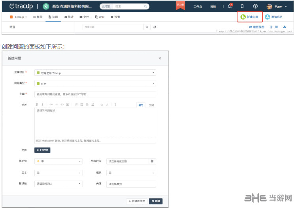This screenshot has width=294, height=209.
Task: Open Markdown help in editor toolbar
Action: [x=115, y=104]
